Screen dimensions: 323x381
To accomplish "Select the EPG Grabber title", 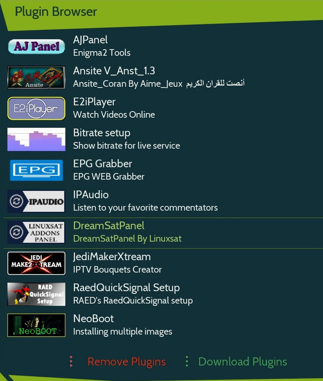I will click(103, 164).
